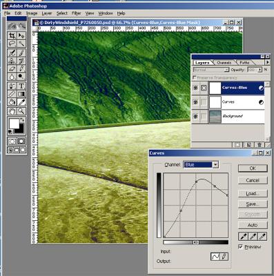The image size is (274, 276).
Task: Select the Gradient tool
Action: click(x=21, y=94)
